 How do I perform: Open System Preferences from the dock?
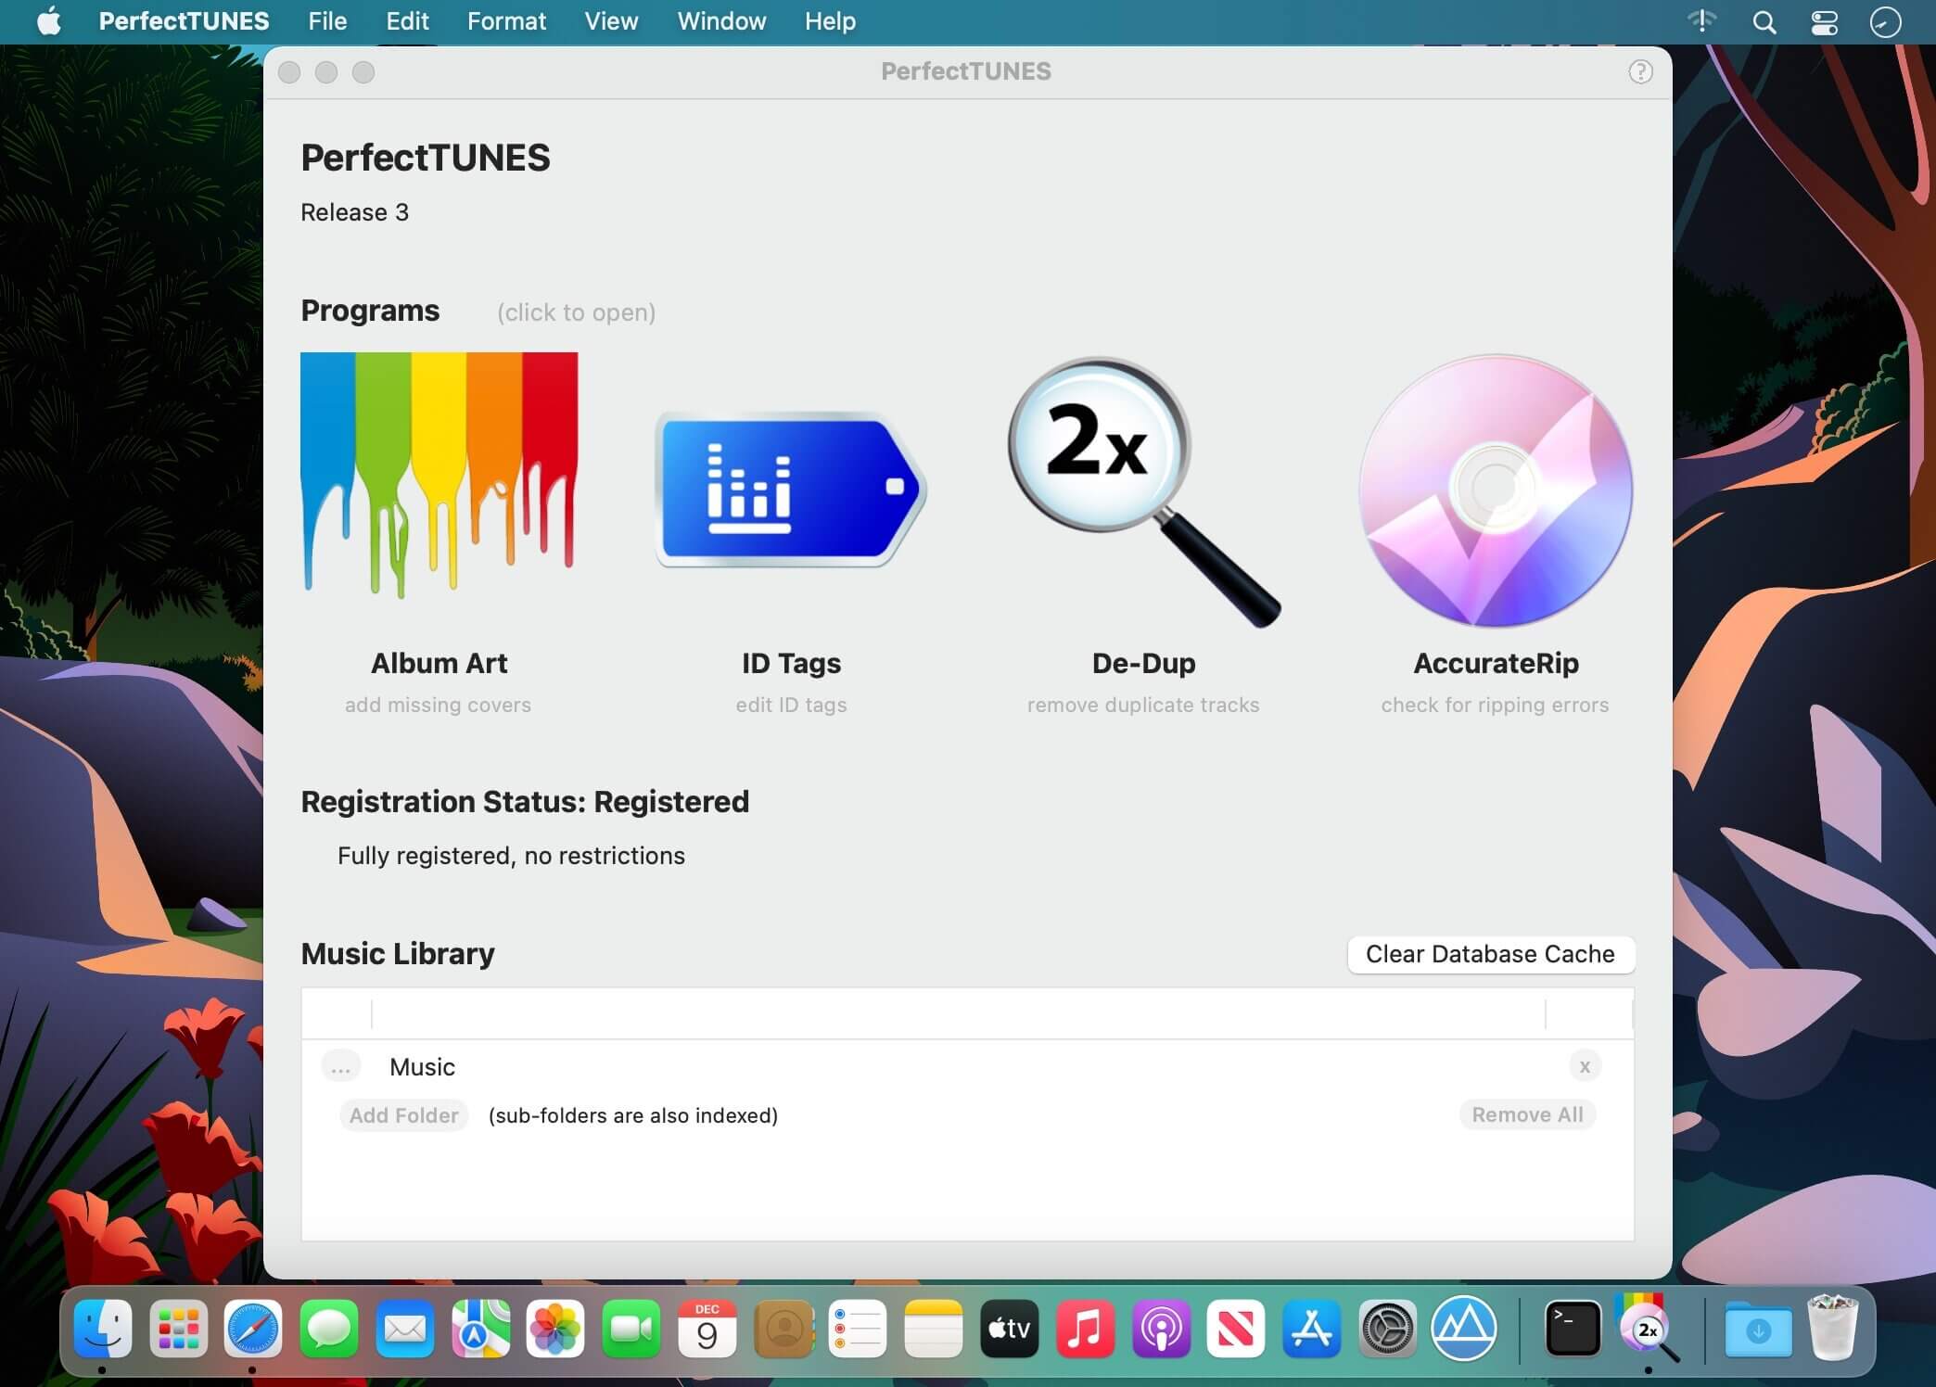point(1387,1329)
